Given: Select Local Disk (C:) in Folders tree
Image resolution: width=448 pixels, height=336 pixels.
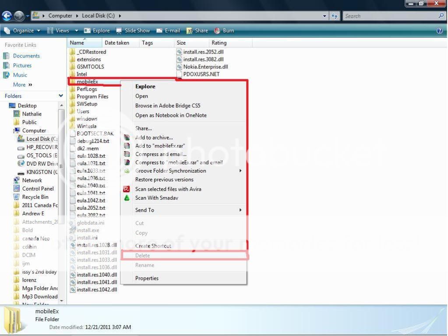Looking at the screenshot, I should pyautogui.click(x=38, y=139).
